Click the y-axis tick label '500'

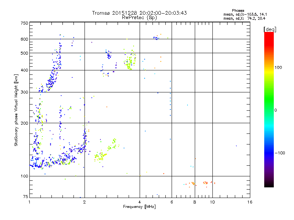coord(24,53)
